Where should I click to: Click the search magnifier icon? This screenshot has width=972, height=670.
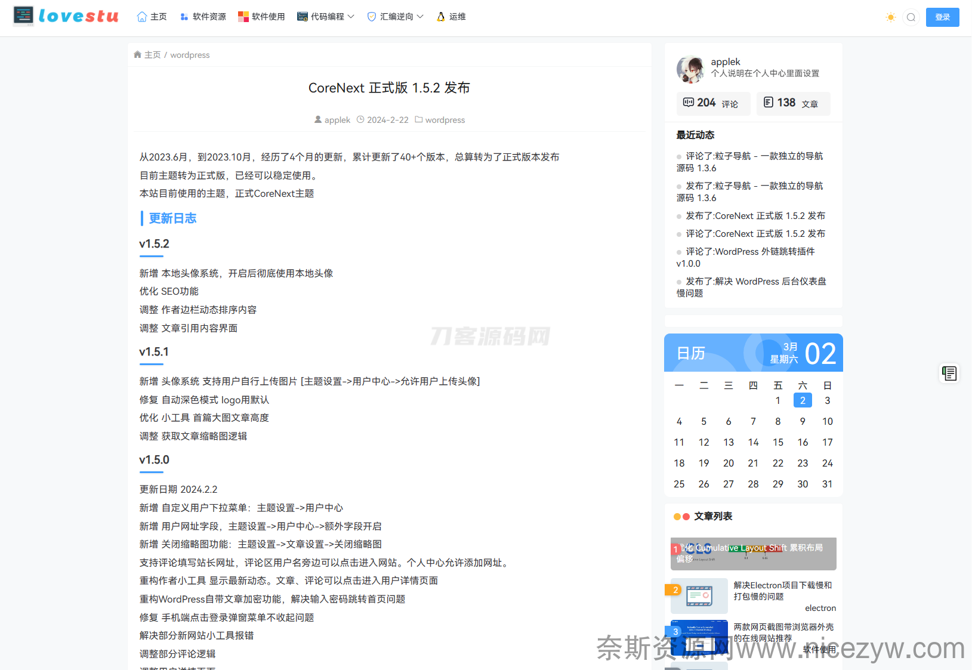[911, 17]
